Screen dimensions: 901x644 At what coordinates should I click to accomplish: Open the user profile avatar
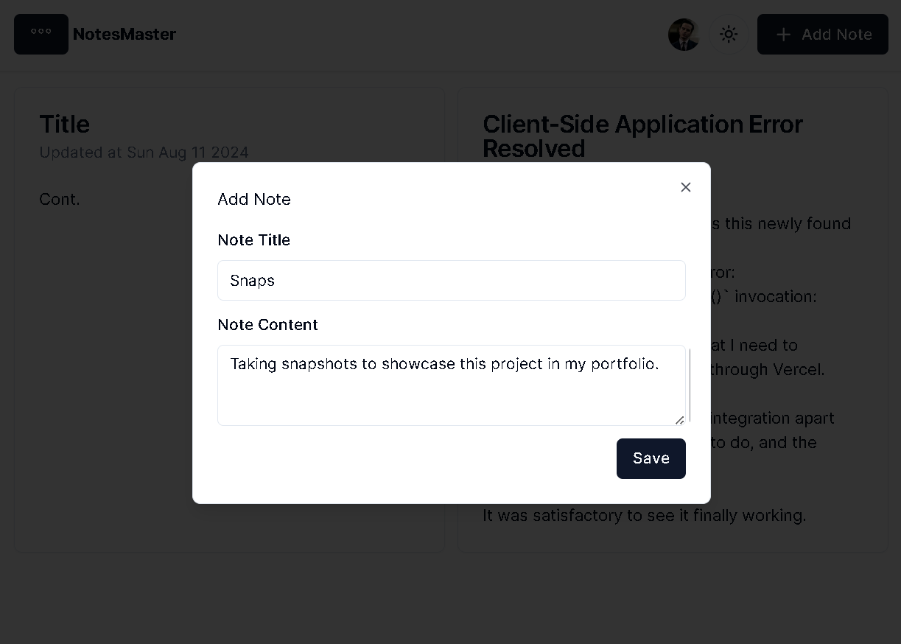point(684,34)
